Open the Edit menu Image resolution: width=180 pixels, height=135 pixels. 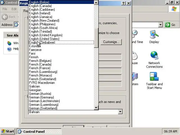pyautogui.click(x=14, y=9)
